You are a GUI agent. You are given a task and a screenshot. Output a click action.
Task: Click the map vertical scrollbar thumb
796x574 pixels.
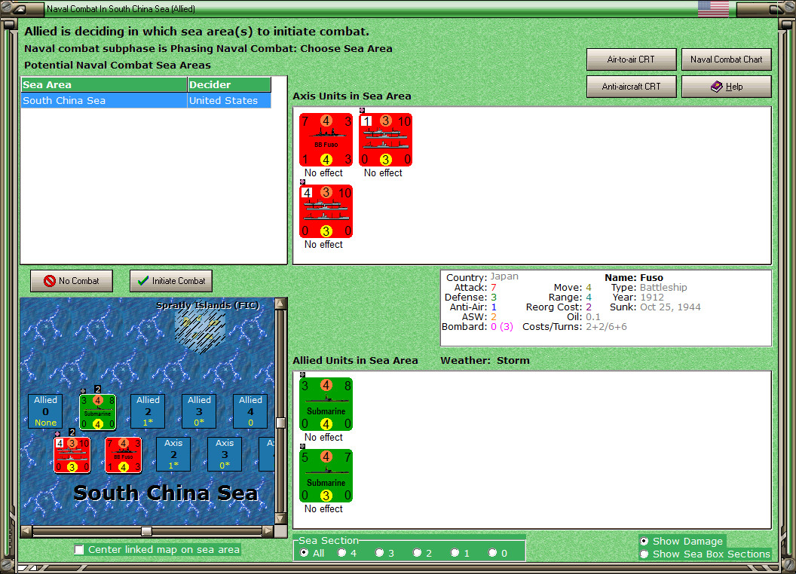coord(280,423)
